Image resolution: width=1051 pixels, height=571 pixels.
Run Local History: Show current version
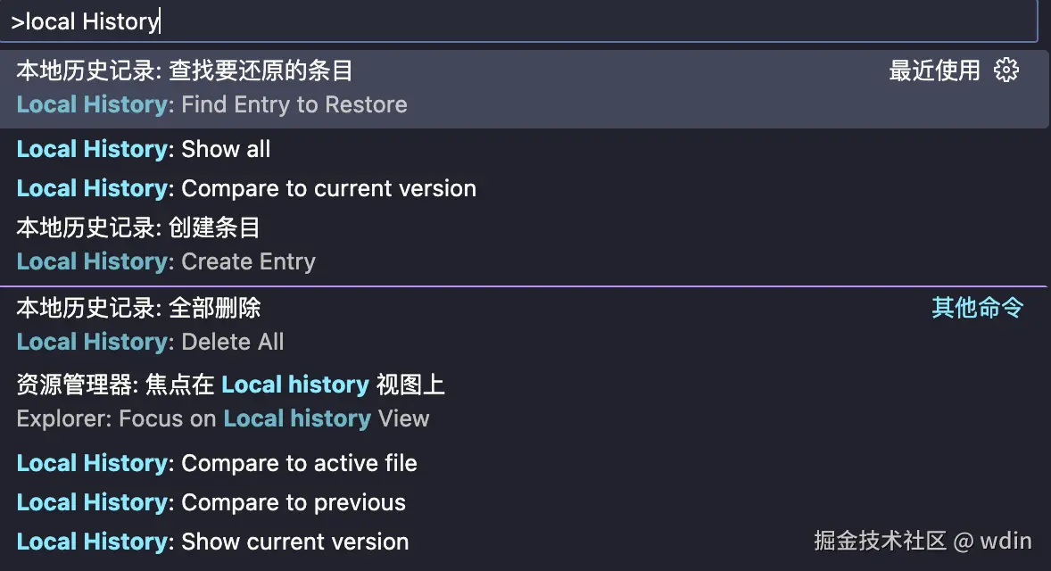point(212,542)
